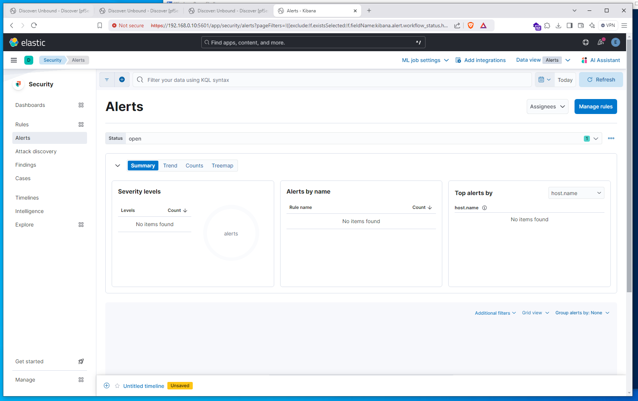Toggle the browser sidebar panel icon

pyautogui.click(x=570, y=25)
